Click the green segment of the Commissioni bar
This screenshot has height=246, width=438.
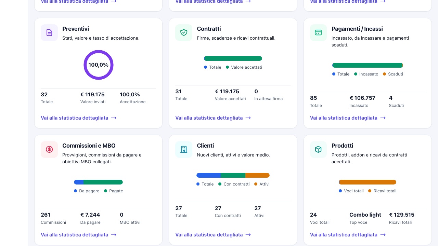pos(103,182)
